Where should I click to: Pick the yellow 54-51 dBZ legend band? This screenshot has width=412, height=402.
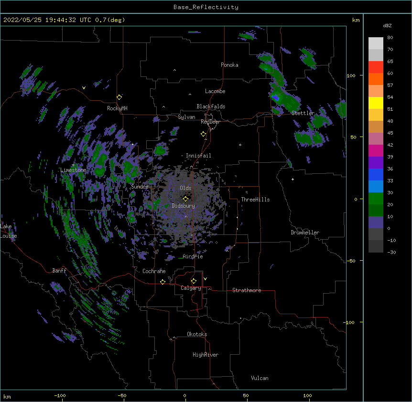click(376, 103)
